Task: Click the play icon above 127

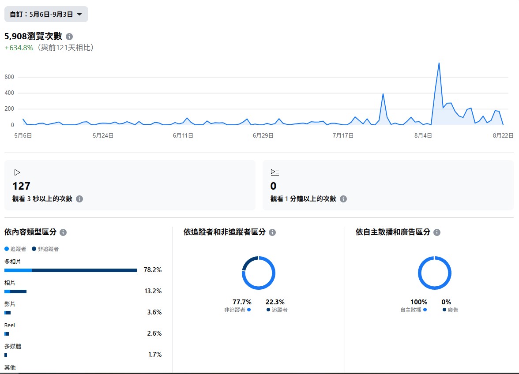Action: click(x=17, y=172)
